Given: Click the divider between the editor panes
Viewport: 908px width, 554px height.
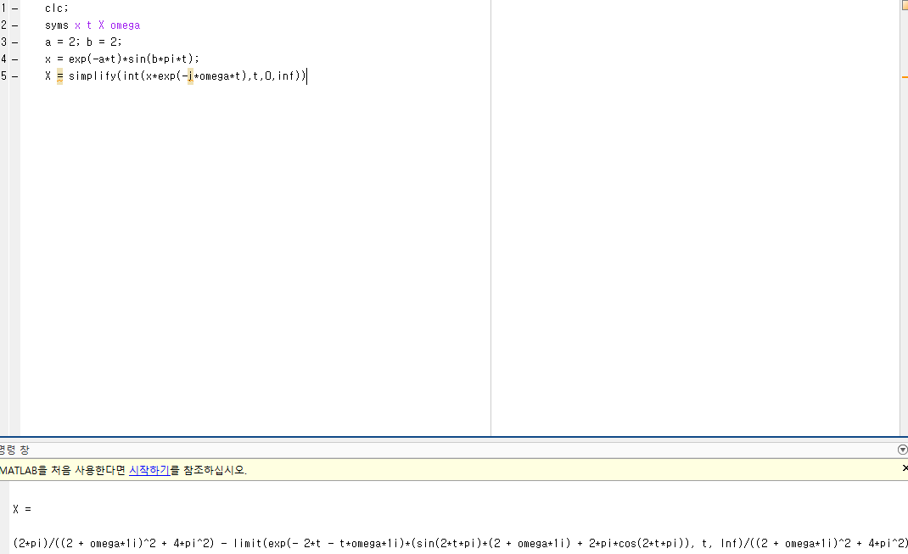Looking at the screenshot, I should pos(490,212).
